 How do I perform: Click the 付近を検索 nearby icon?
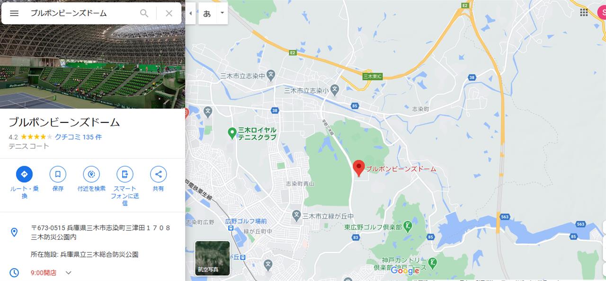click(x=91, y=174)
